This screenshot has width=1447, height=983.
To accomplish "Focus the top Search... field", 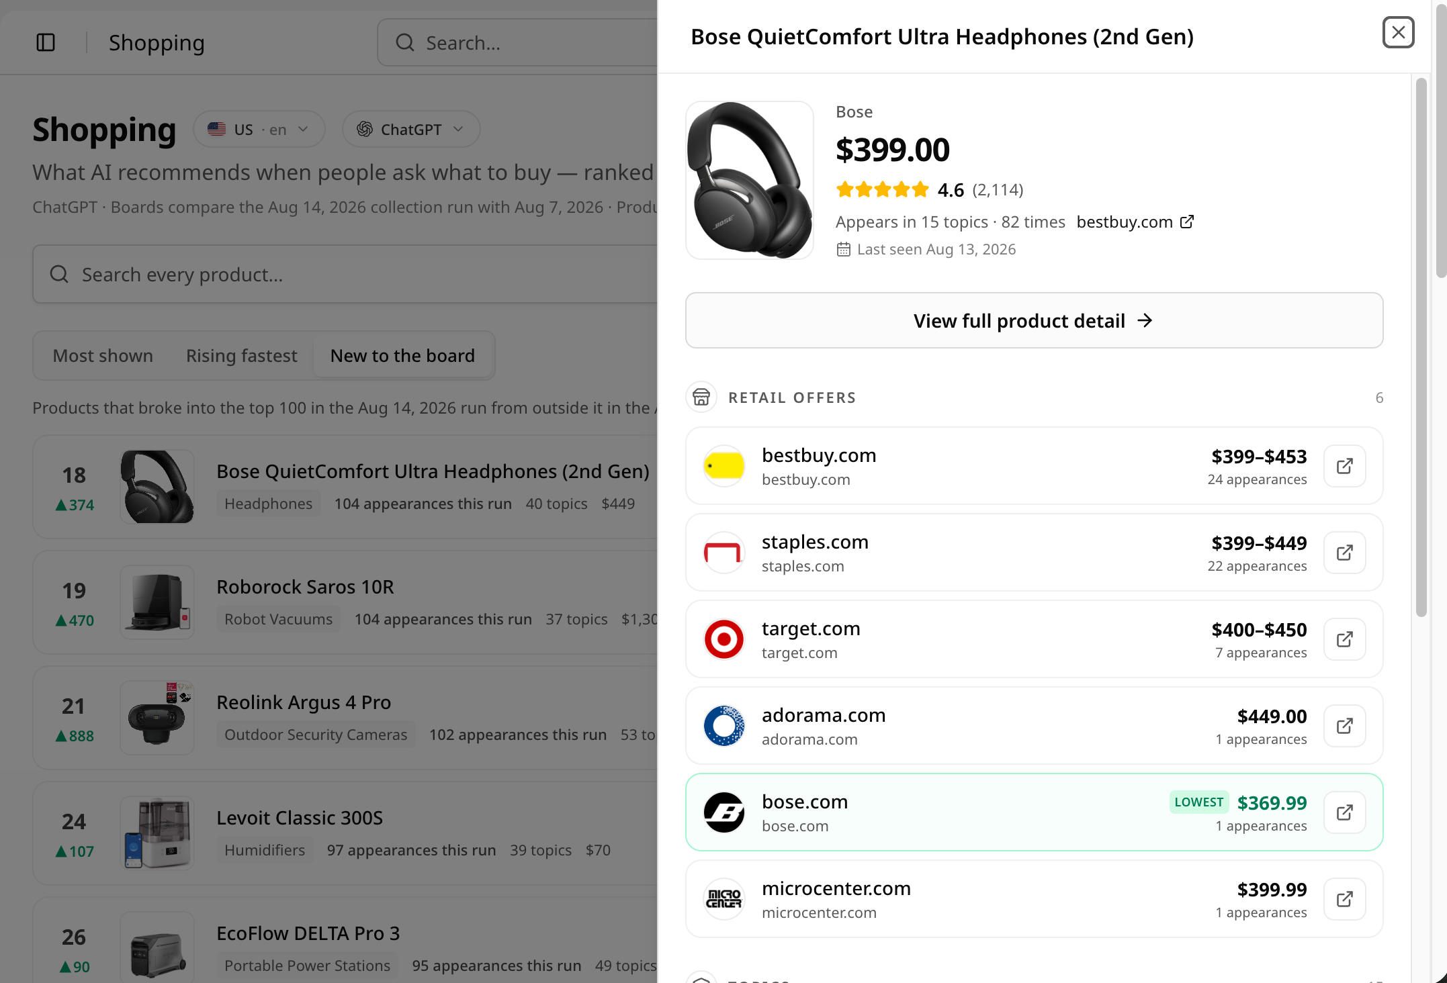I will tap(517, 43).
